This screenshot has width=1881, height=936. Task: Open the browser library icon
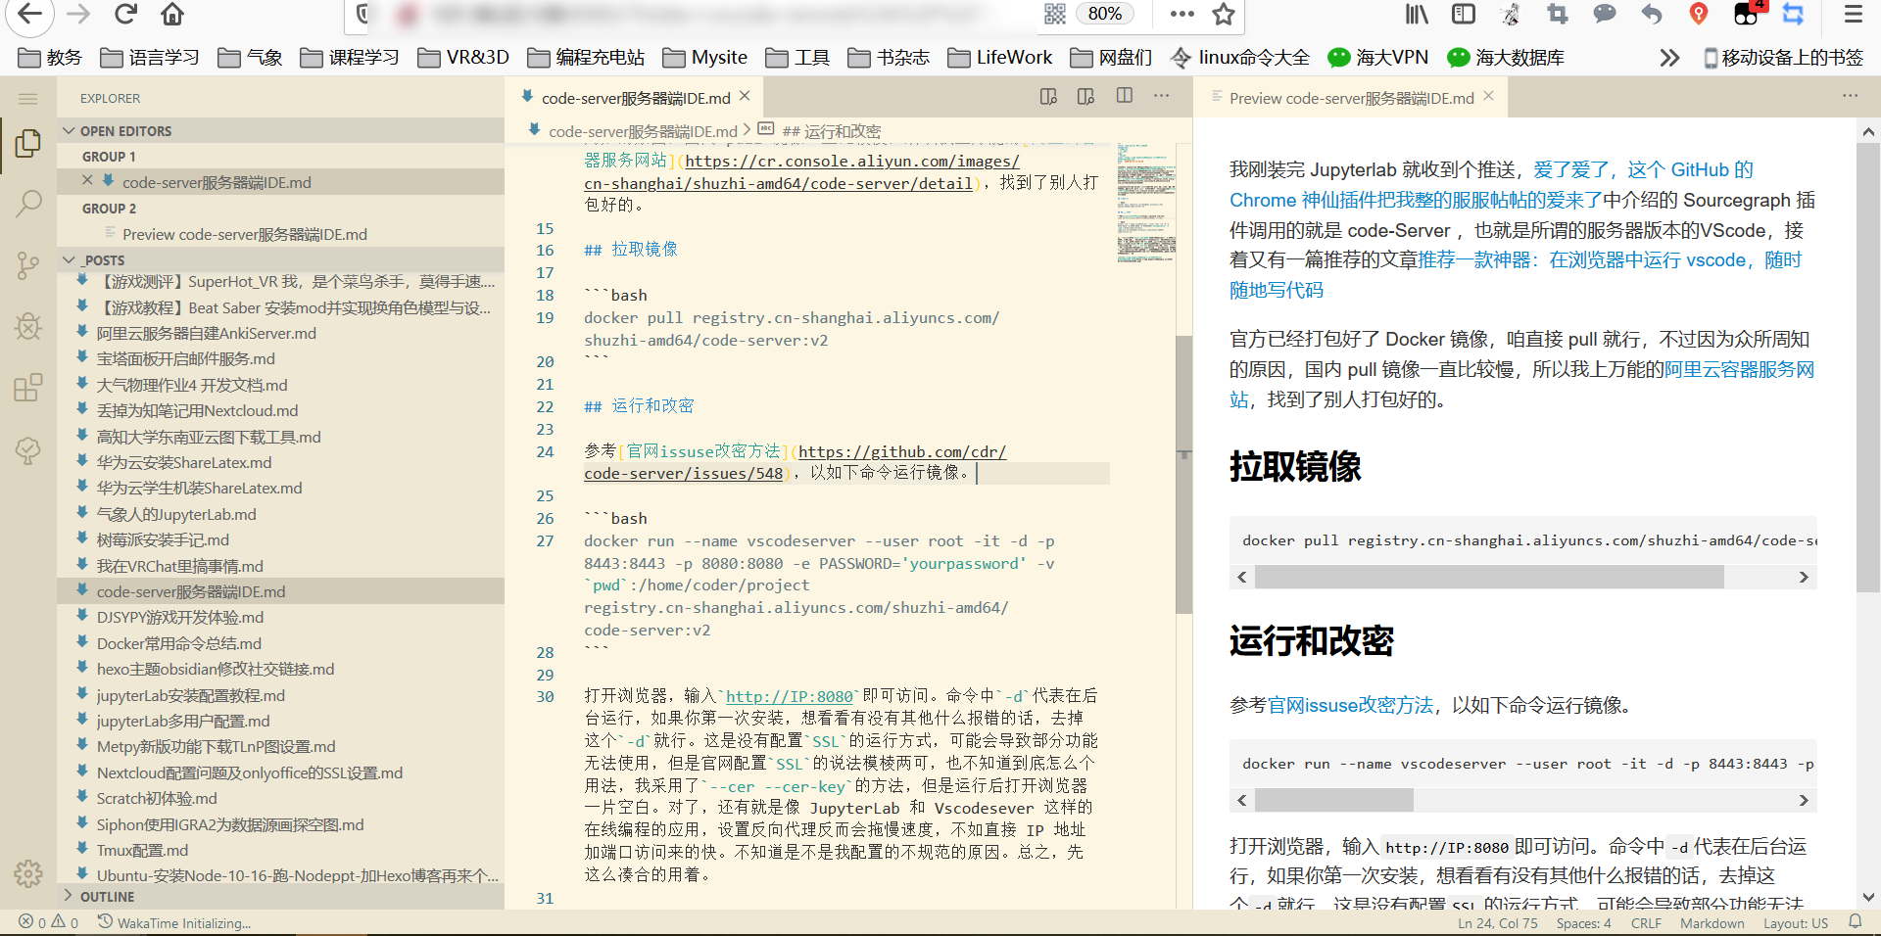point(1417,14)
